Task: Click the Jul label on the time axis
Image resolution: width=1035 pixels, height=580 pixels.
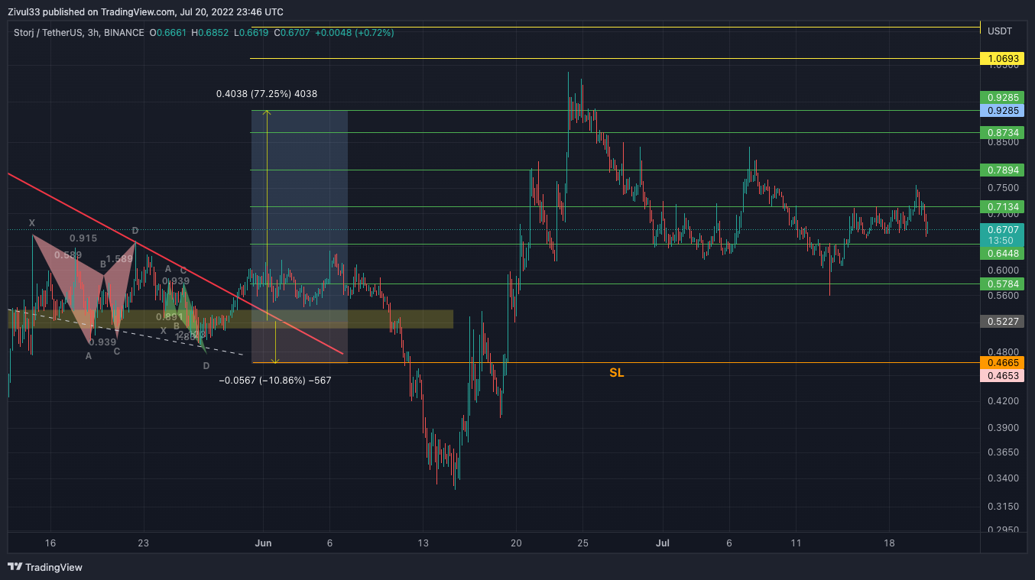Action: pyautogui.click(x=663, y=543)
